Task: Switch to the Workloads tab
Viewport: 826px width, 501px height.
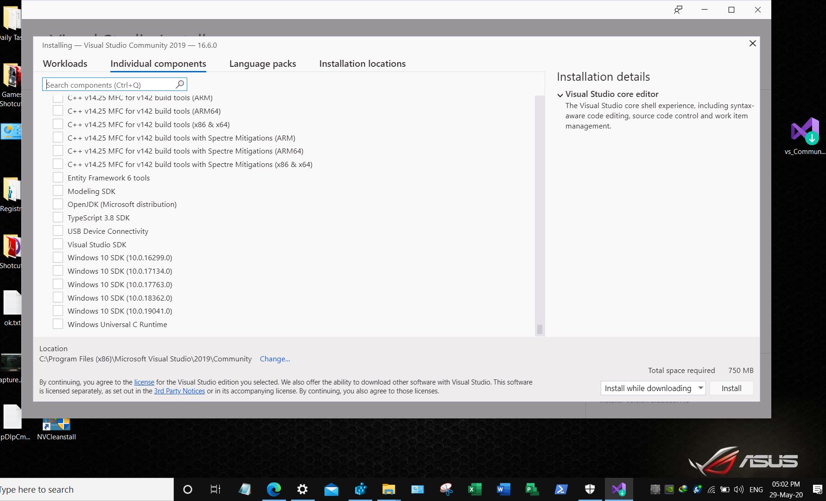Action: [65, 64]
